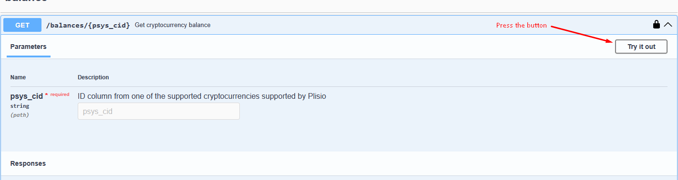Select the bold psys_cid parameter name
The height and width of the screenshot is (180, 678).
[27, 96]
